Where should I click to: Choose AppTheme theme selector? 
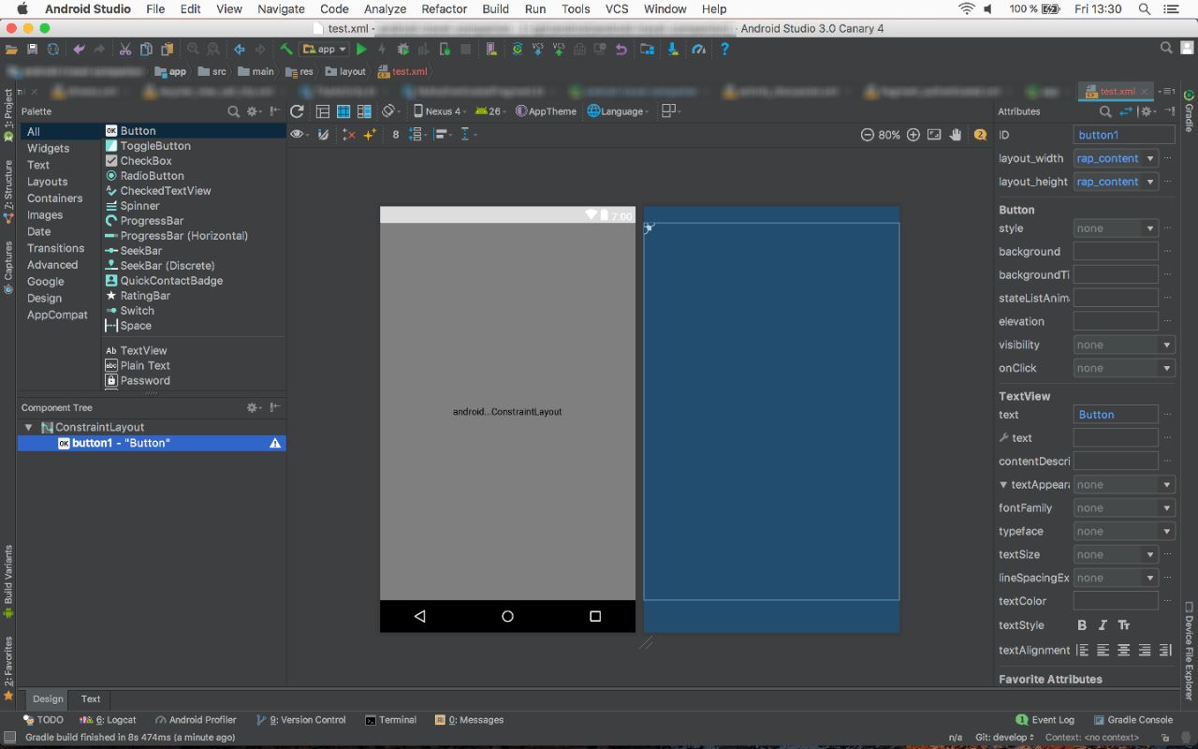547,111
